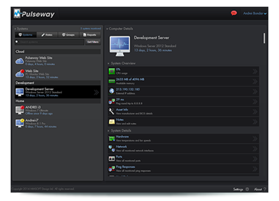This screenshot has height=201, width=279.
Task: Open Settings in the footer
Action: coord(238,189)
